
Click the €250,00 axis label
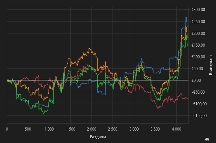tap(198, 22)
